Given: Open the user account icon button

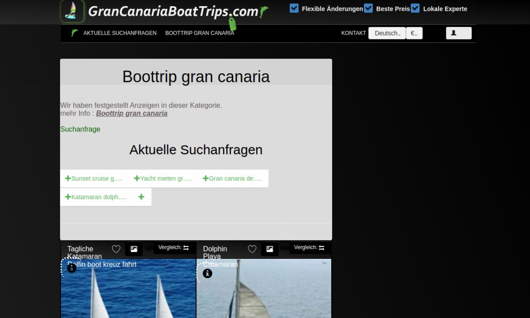Looking at the screenshot, I should tap(458, 33).
